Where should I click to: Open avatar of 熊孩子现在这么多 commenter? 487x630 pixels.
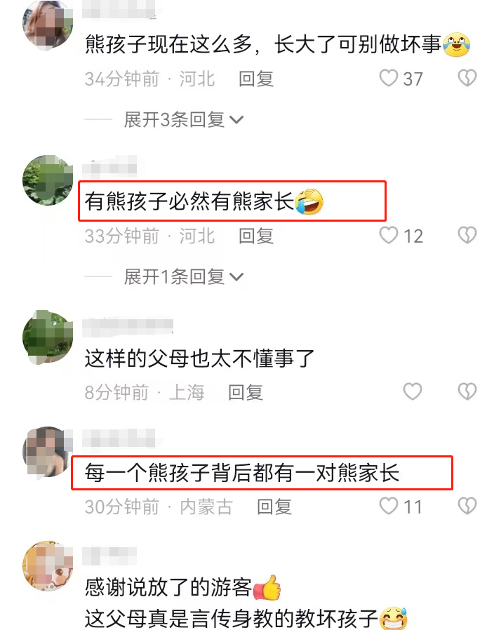48,25
